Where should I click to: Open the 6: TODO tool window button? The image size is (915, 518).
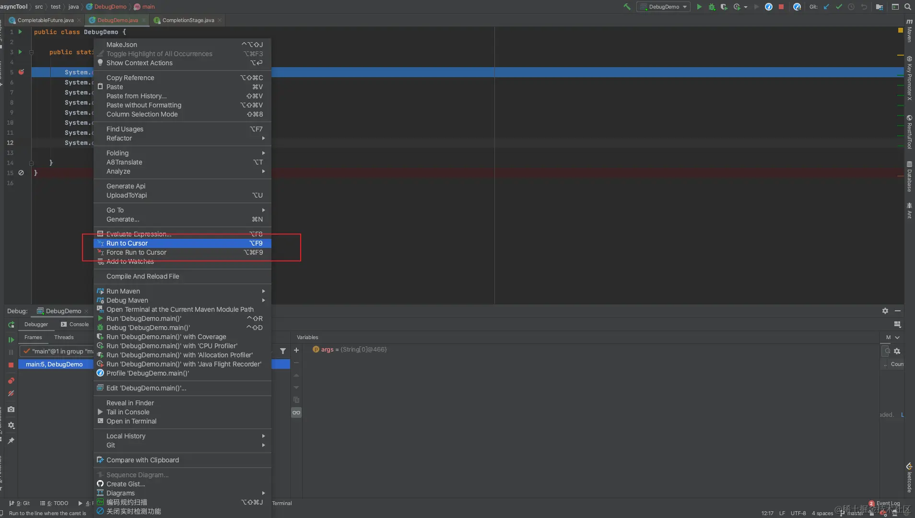point(54,503)
